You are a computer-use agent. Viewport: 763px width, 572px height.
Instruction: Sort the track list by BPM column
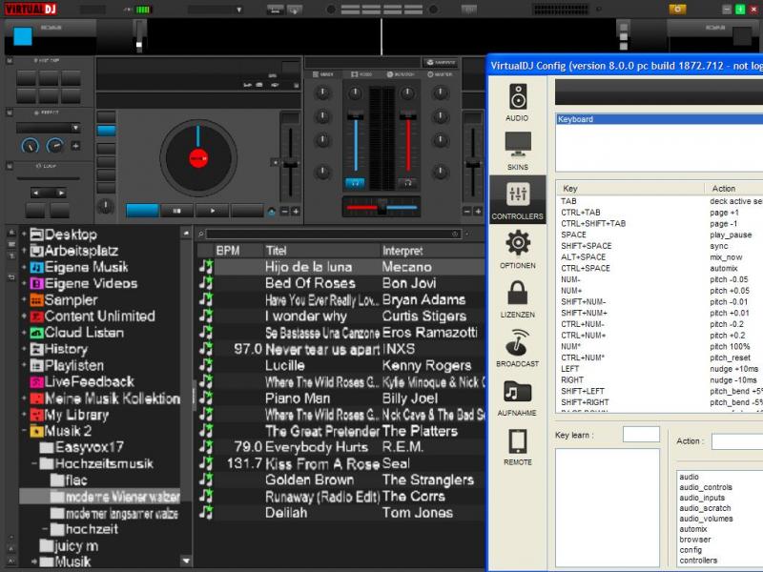click(229, 250)
